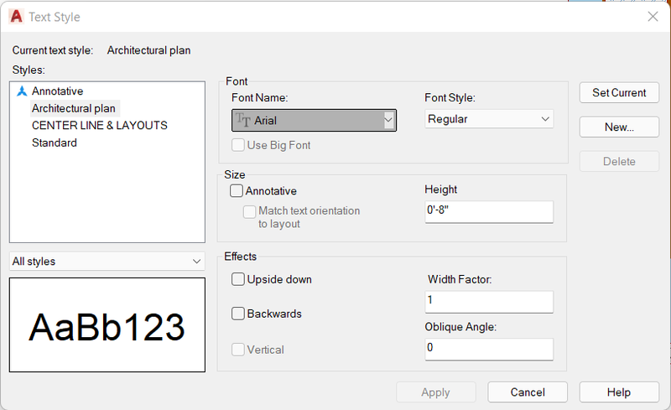The width and height of the screenshot is (671, 410).
Task: Click the Set Current button
Action: click(x=619, y=93)
